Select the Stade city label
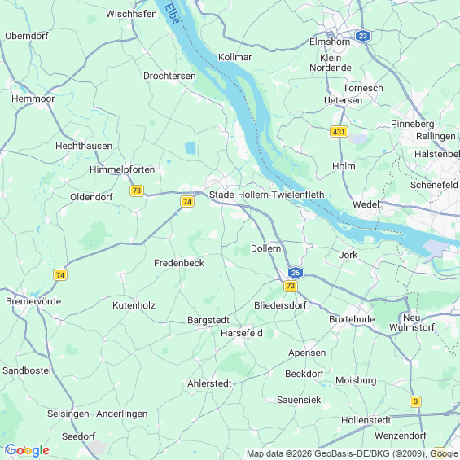 [x=221, y=195]
